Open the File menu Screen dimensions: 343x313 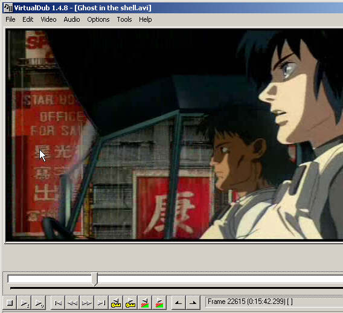pos(10,19)
